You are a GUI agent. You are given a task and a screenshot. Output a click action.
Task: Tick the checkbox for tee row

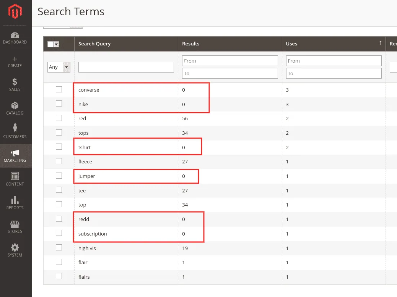(59, 190)
